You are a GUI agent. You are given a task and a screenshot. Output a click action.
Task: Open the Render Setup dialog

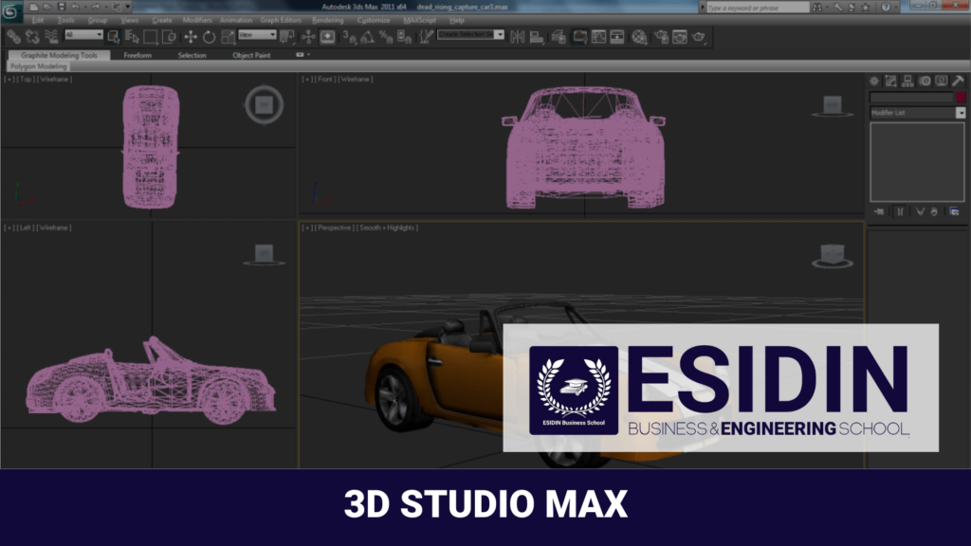(x=661, y=38)
